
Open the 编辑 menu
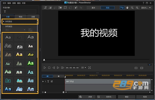click(x=9, y=3)
